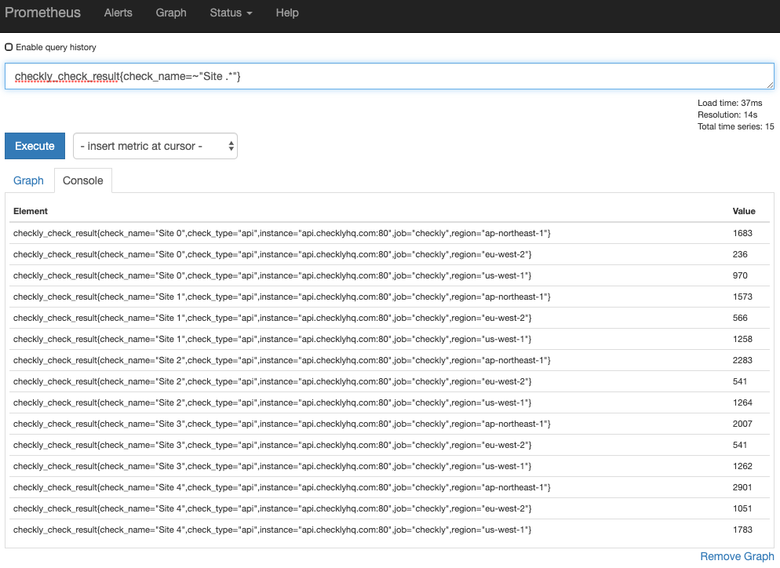Viewport: 780px width, 568px height.
Task: Execute the checkly_check_result query
Action: point(35,146)
